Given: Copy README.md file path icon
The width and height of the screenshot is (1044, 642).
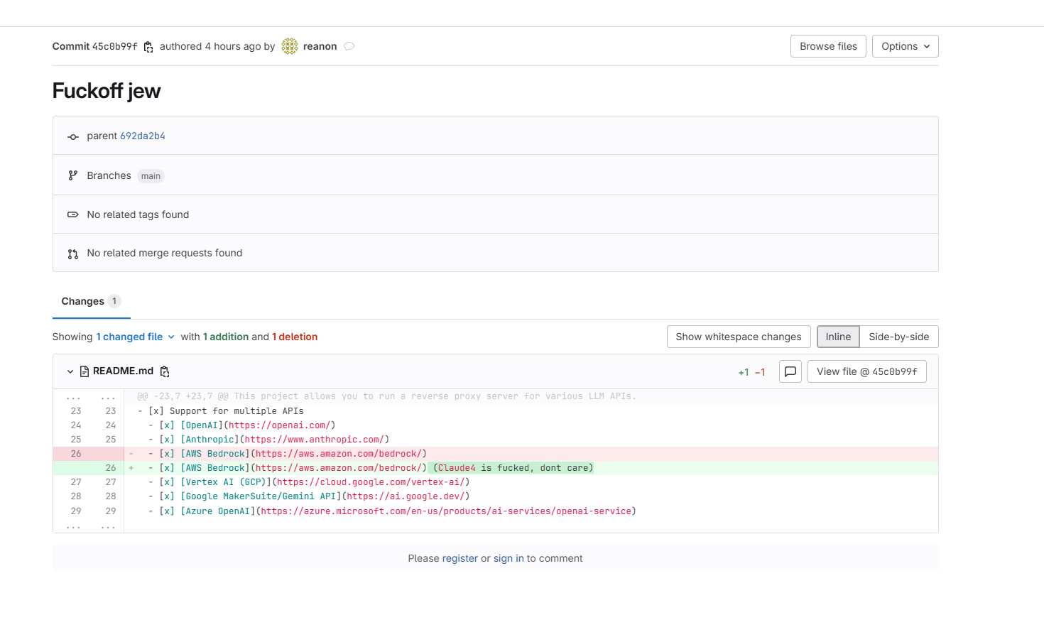Looking at the screenshot, I should [165, 371].
